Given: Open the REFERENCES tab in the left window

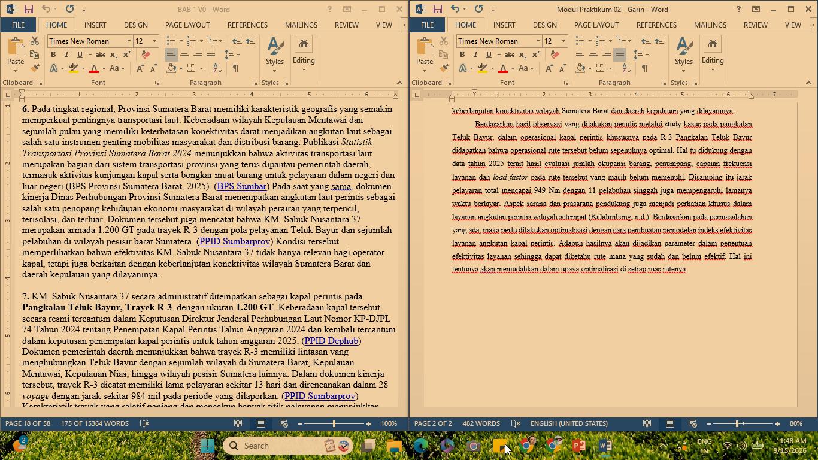Looking at the screenshot, I should (x=247, y=25).
